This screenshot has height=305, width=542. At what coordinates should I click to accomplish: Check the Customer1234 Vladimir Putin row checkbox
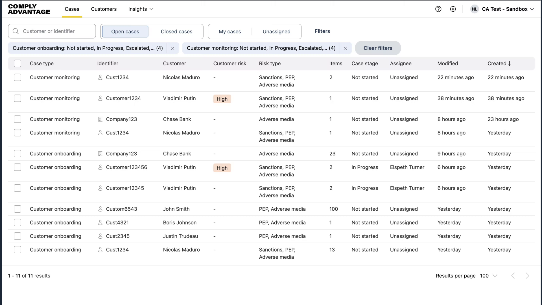point(18,98)
